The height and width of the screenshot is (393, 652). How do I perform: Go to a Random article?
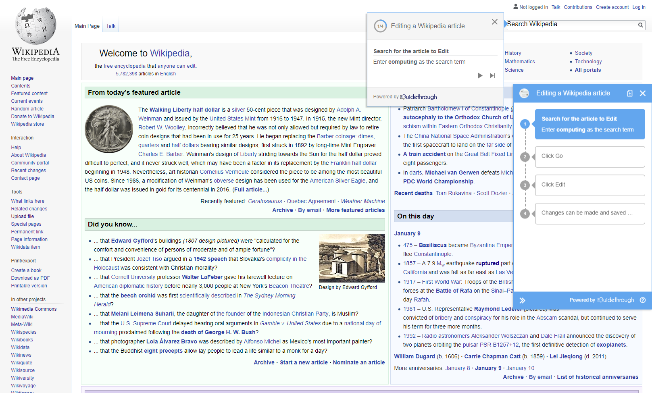point(27,109)
